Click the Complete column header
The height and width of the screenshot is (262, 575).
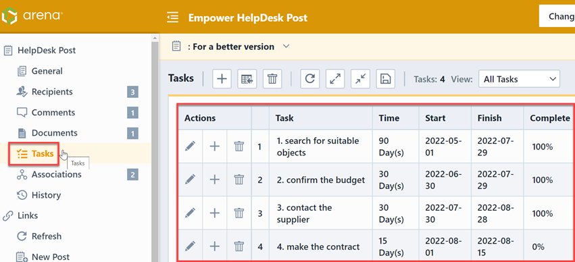point(549,118)
